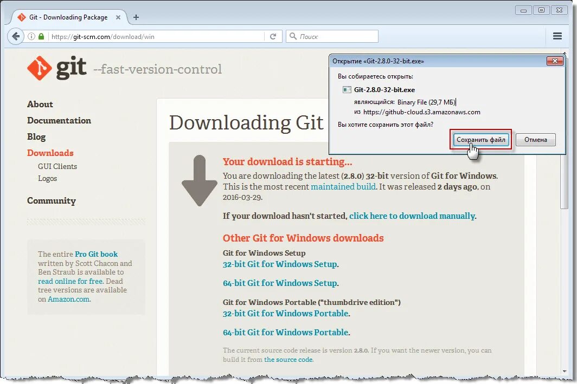Click the Downloading Git heading

click(246, 123)
